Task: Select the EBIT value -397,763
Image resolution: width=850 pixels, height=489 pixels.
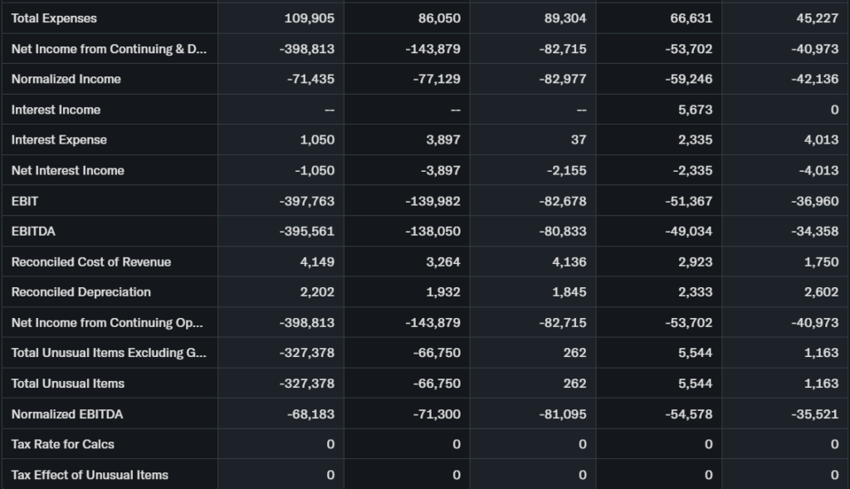Action: tap(306, 201)
